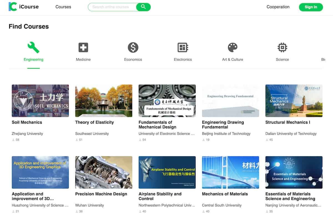The height and width of the screenshot is (222, 333).
Task: Select the Medicine cross icon
Action: pyautogui.click(x=83, y=48)
